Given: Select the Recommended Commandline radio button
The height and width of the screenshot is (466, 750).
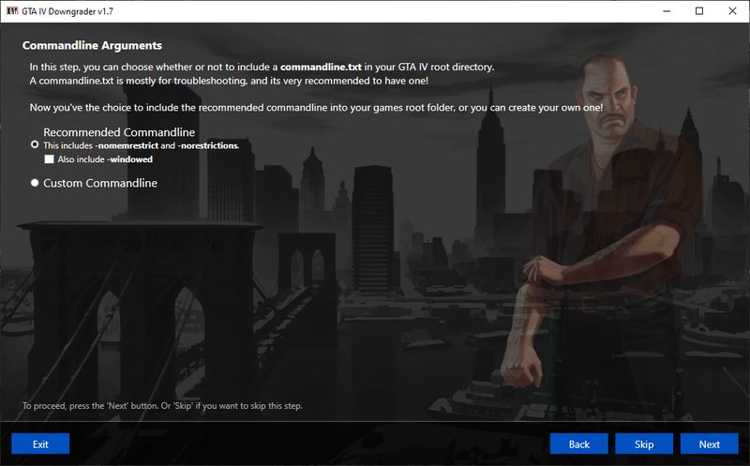Looking at the screenshot, I should click(35, 144).
